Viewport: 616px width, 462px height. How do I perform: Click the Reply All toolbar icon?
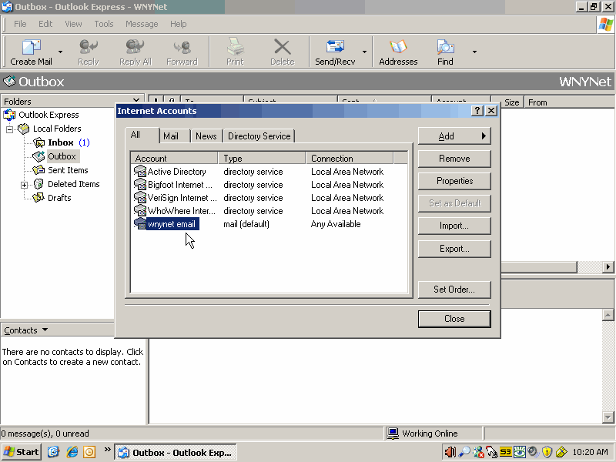136,47
